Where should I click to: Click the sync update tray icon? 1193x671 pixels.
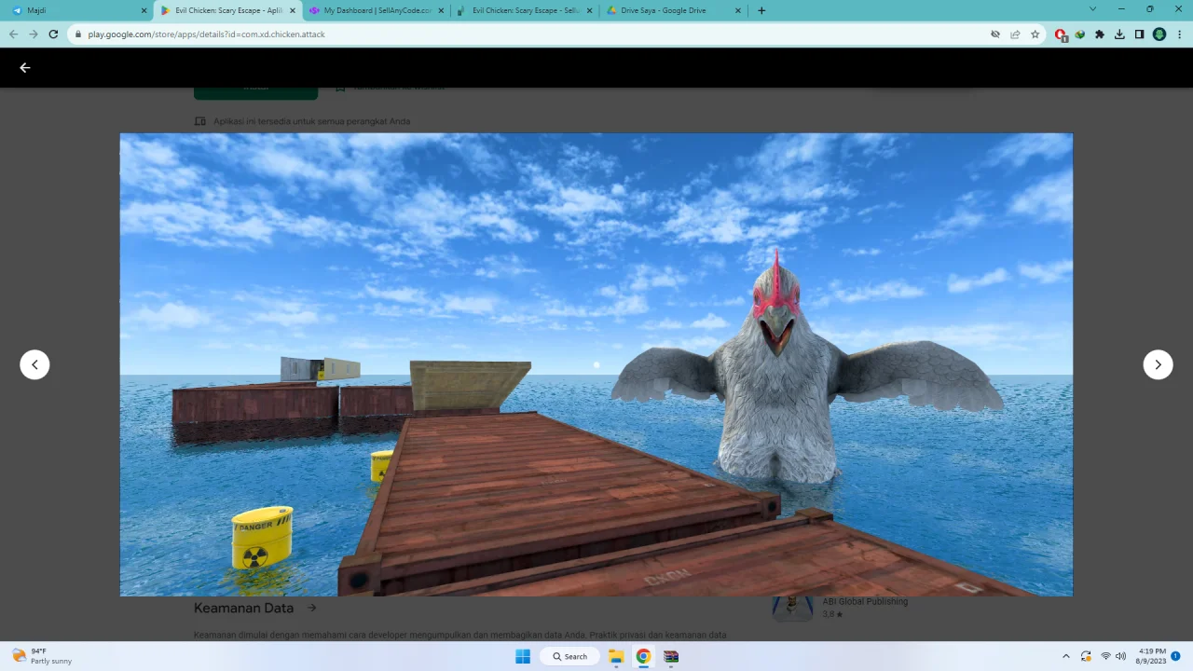pyautogui.click(x=1086, y=656)
